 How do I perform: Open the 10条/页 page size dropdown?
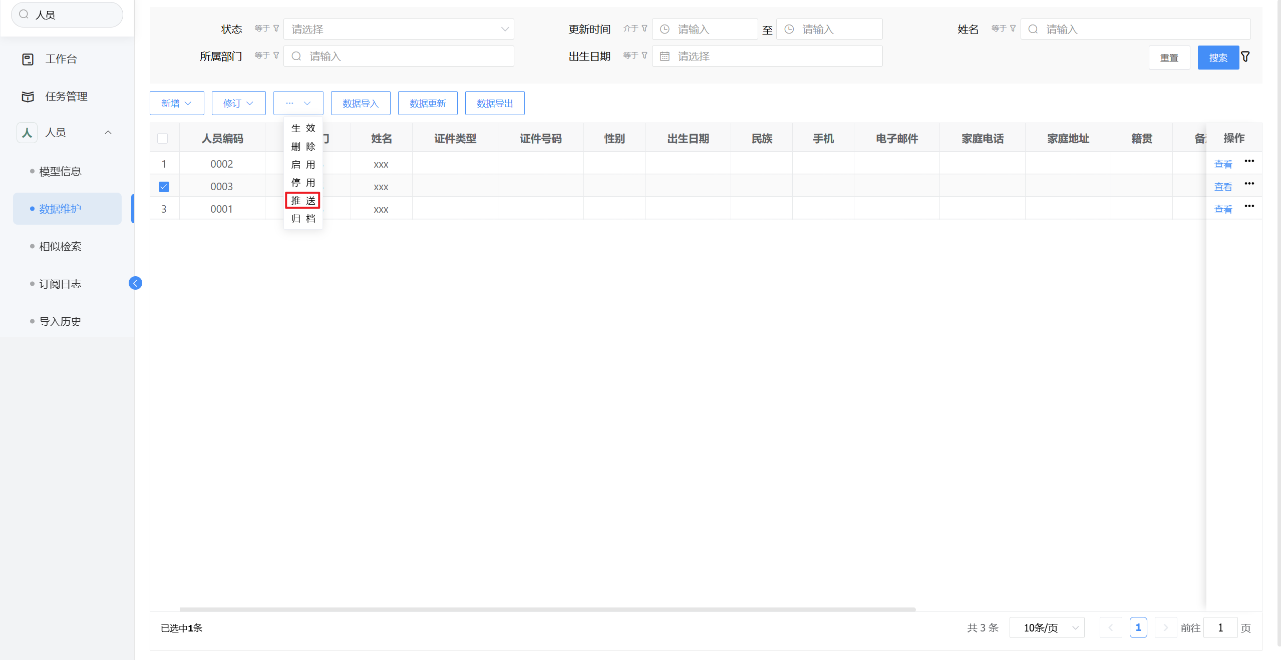[1047, 627]
